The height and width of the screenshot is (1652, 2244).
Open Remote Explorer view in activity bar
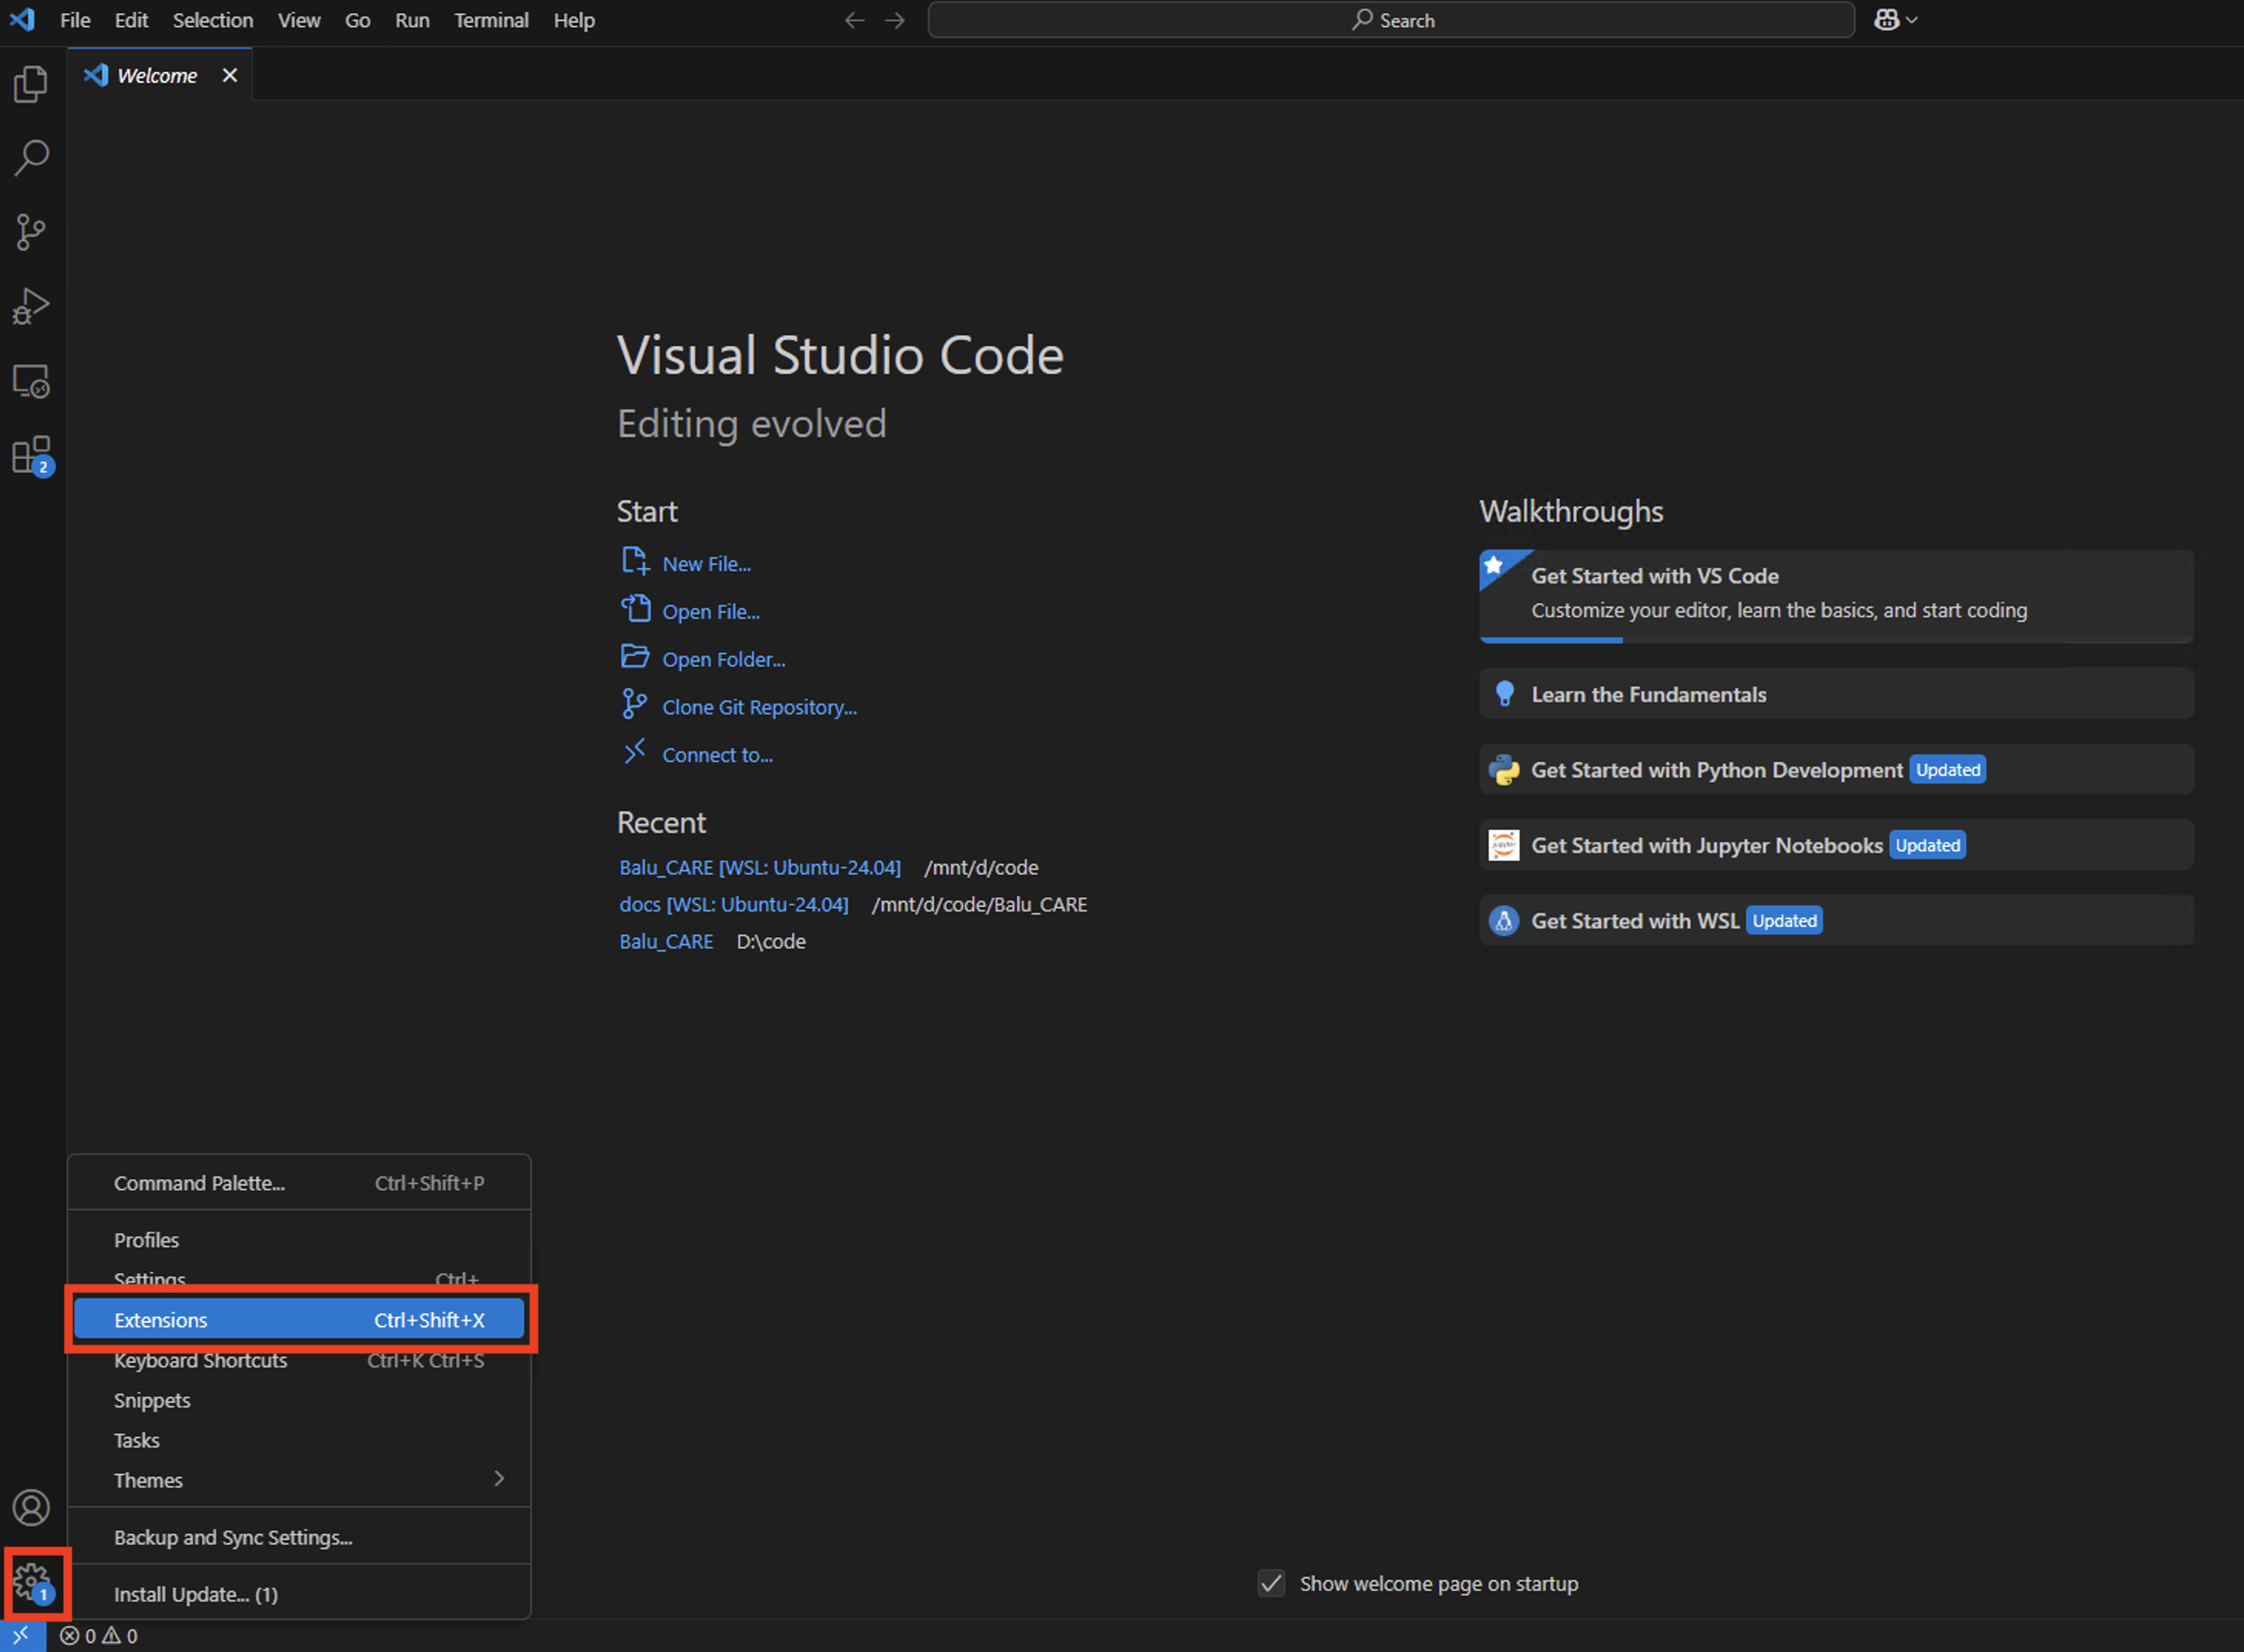coord(31,381)
